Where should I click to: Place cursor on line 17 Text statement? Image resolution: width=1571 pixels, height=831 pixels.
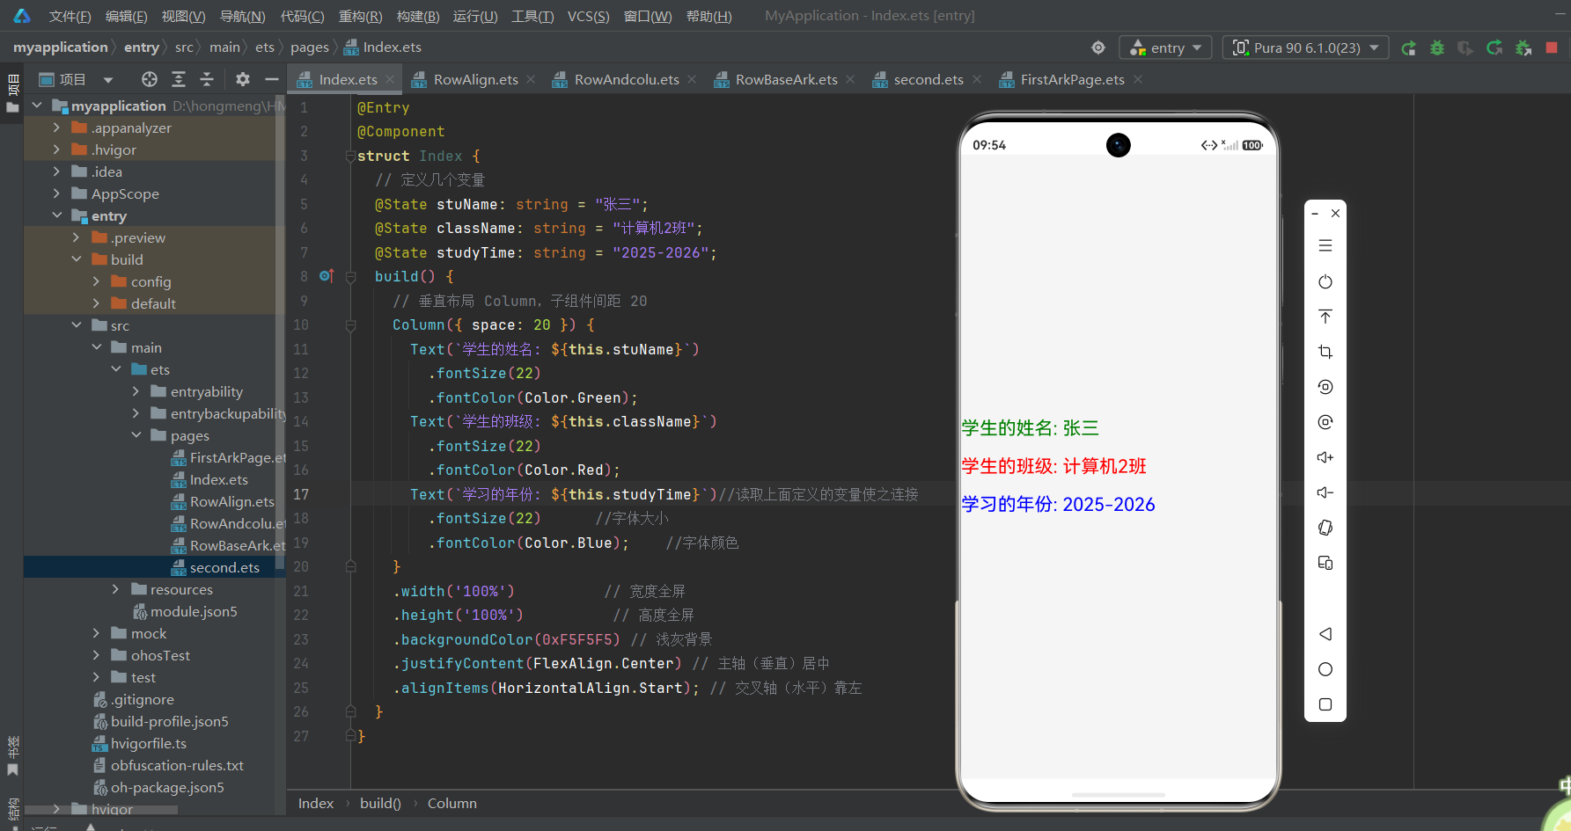click(563, 494)
